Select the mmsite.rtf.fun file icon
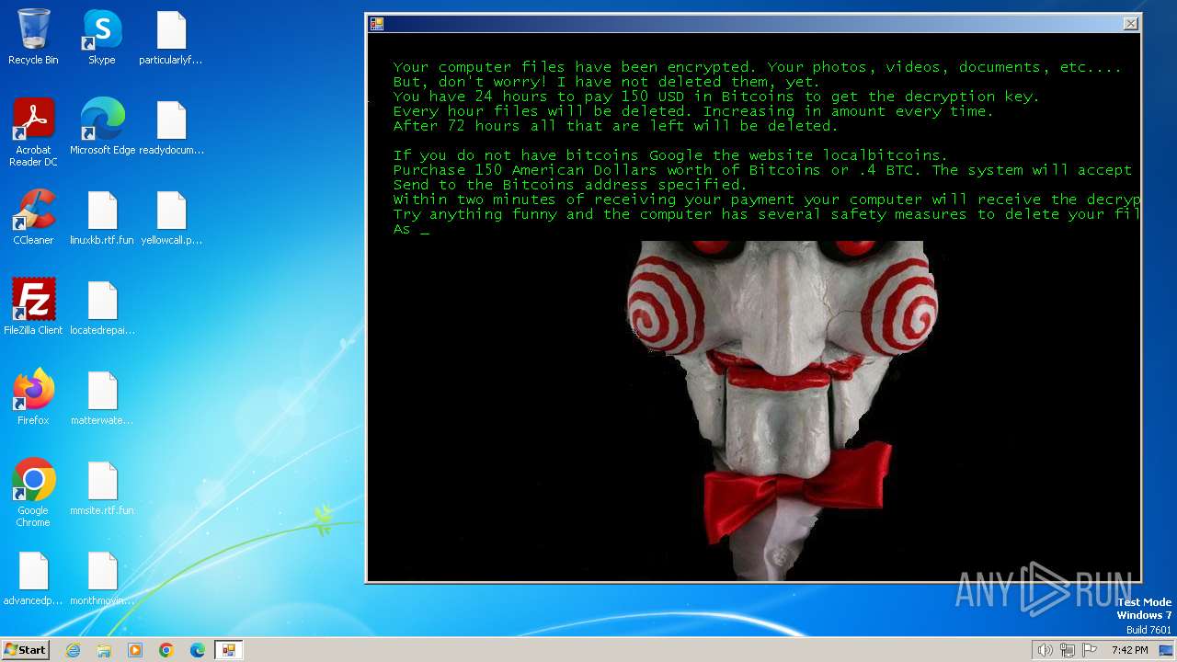Image resolution: width=1177 pixels, height=662 pixels. pos(102,488)
